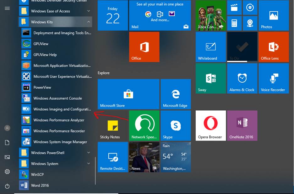This screenshot has height=194, width=294.
Task: Launch the Network Speed Test tile
Action: click(x=144, y=126)
